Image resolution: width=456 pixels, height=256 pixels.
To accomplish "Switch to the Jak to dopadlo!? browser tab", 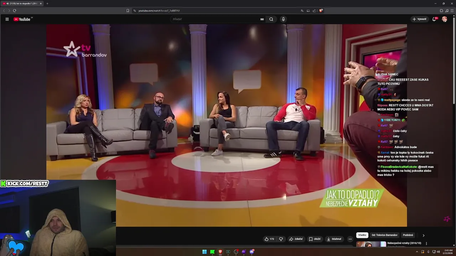I will coord(22,4).
